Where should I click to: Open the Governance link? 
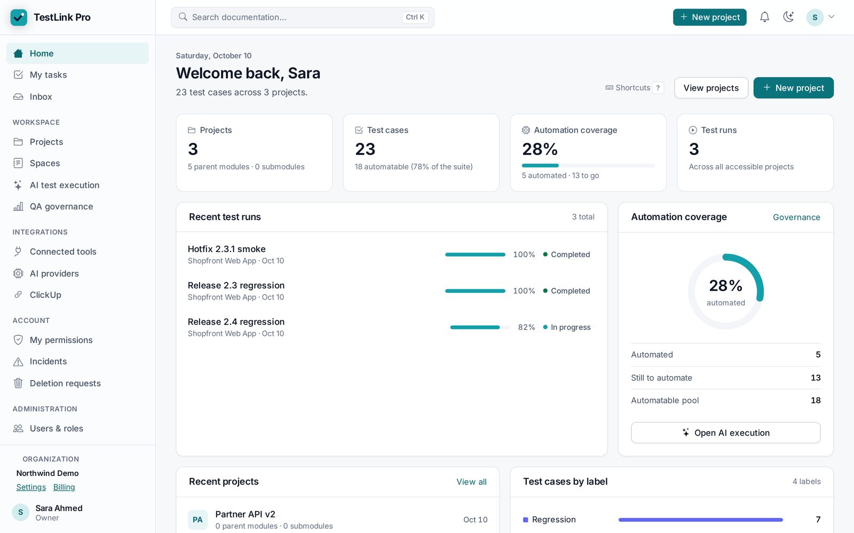(796, 217)
